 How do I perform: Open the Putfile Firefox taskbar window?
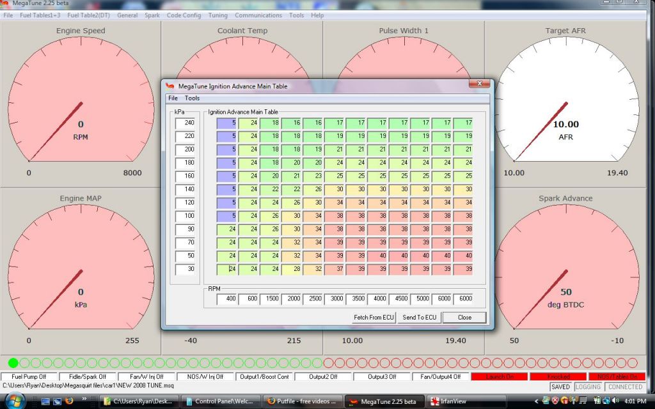301,401
